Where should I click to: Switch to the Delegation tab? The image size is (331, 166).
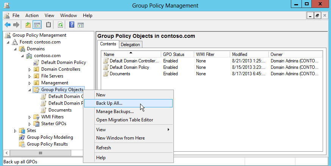pos(130,45)
